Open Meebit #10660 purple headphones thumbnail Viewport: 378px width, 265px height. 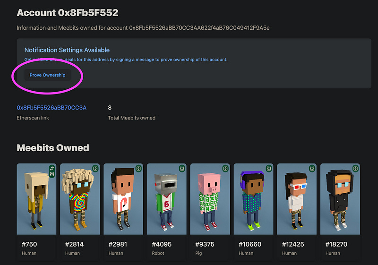(253, 199)
